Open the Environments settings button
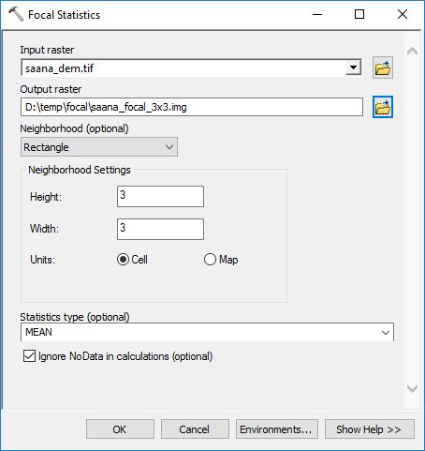Screen dimensions: 425x451 277,429
